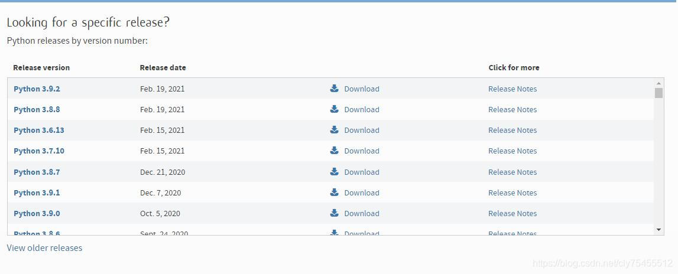Click the release list scroll up arrow

click(658, 83)
